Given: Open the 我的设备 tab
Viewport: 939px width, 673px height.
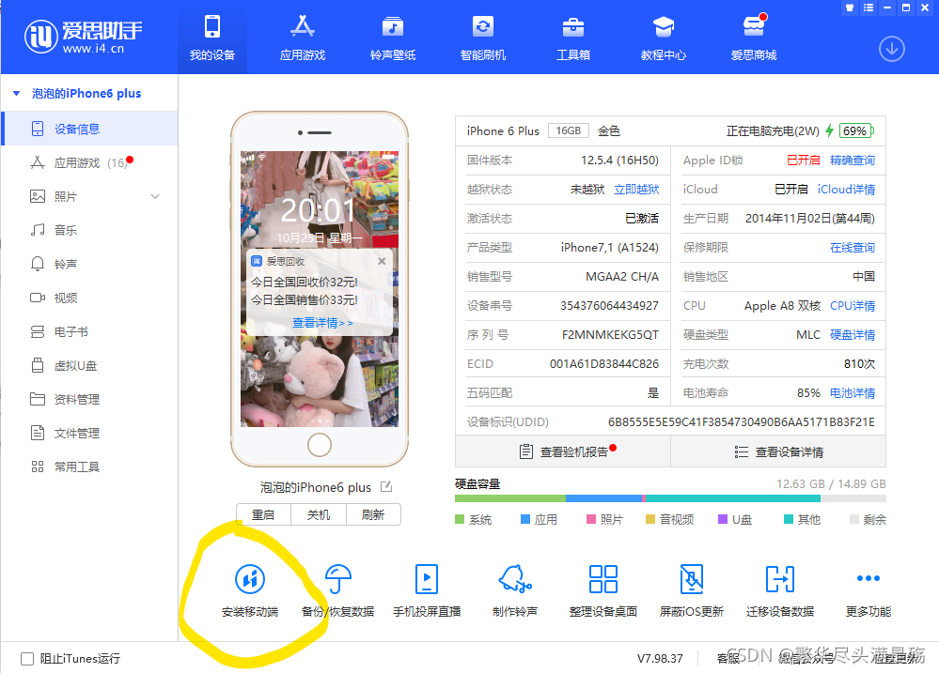Looking at the screenshot, I should coord(212,38).
